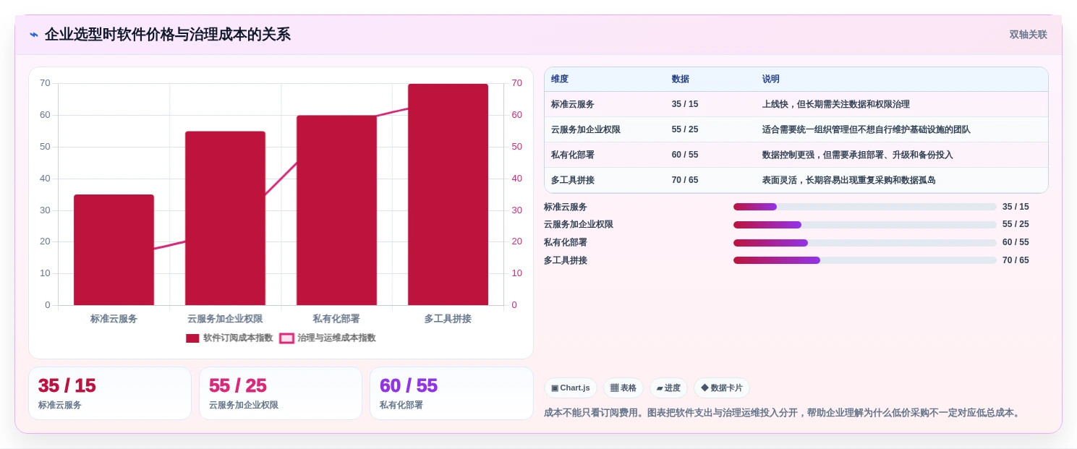Click the 标准云服务 progress bar

pyautogui.click(x=865, y=207)
